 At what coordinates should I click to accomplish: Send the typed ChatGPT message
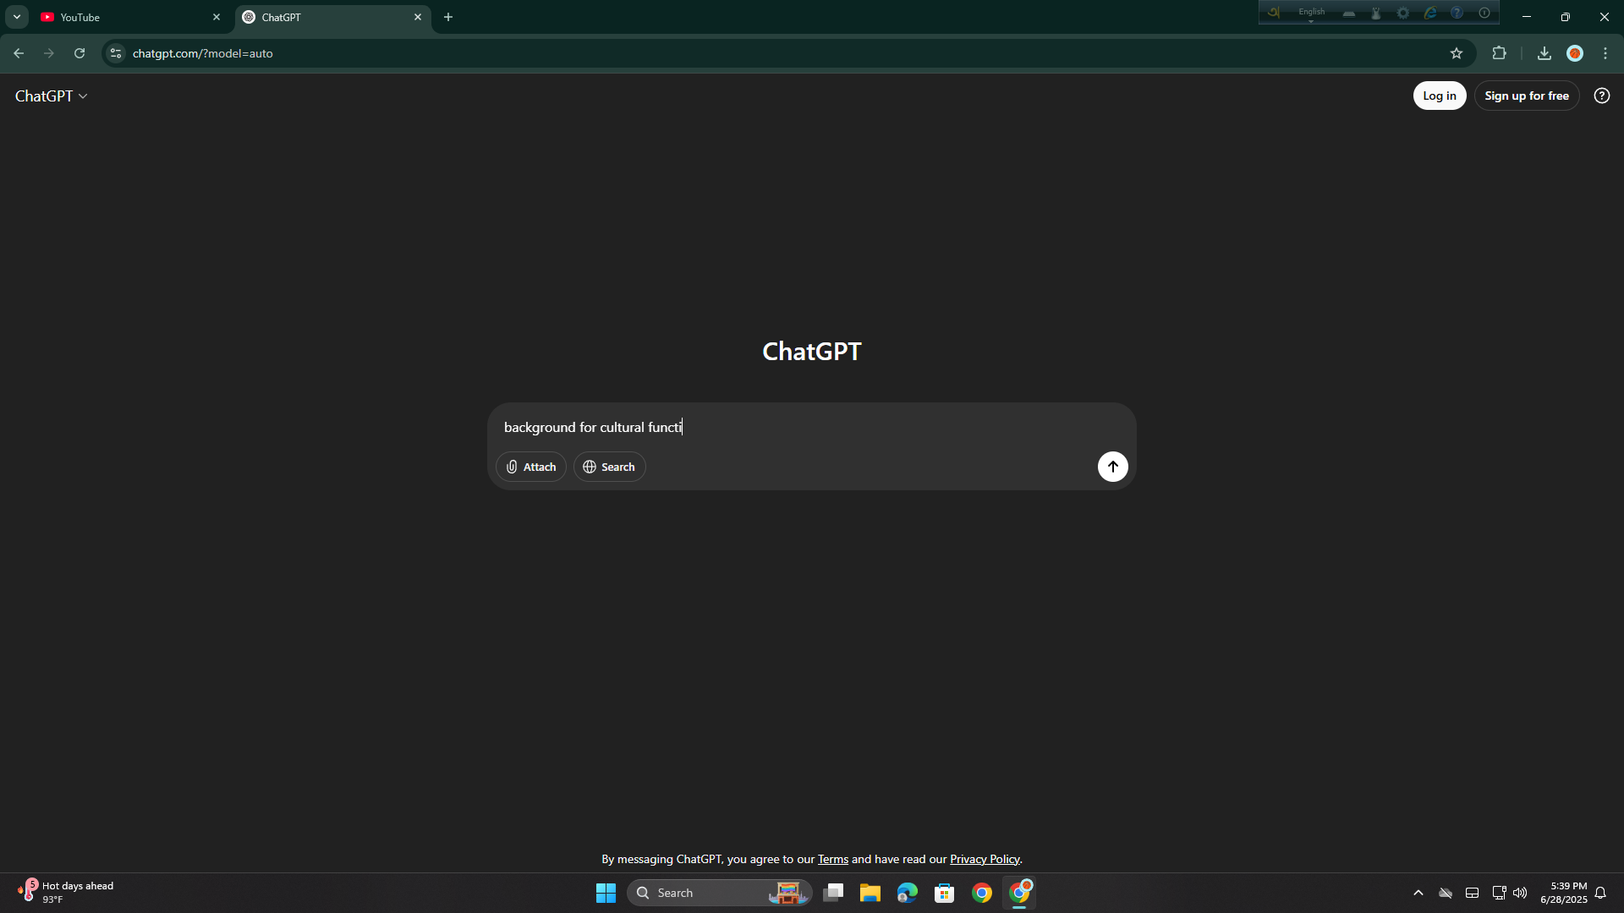[x=1112, y=467]
